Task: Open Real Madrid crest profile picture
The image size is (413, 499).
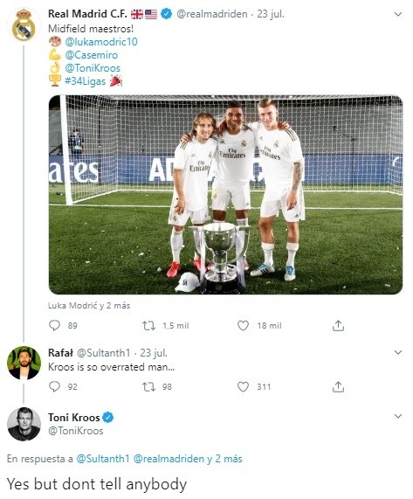Action: pos(24,25)
